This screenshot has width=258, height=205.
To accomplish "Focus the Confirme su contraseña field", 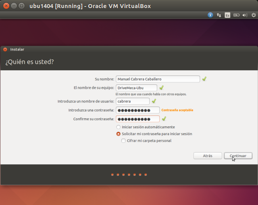I will point(138,119).
